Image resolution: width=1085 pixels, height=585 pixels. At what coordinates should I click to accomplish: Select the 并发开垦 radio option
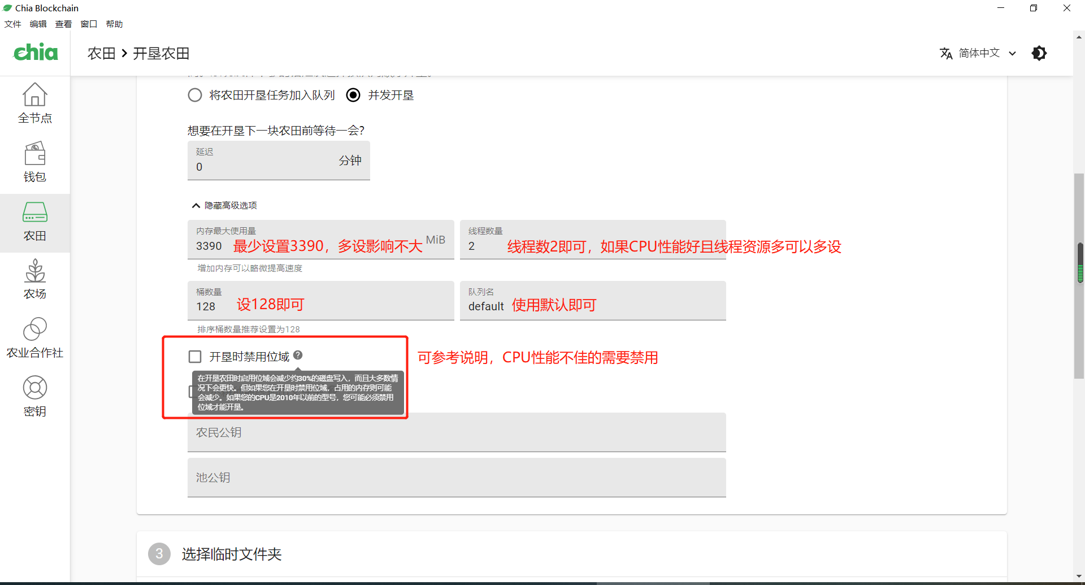coord(353,95)
